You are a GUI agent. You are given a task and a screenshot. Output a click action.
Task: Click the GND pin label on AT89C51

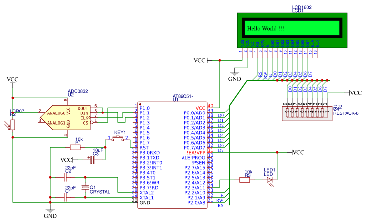pyautogui.click(x=145, y=202)
